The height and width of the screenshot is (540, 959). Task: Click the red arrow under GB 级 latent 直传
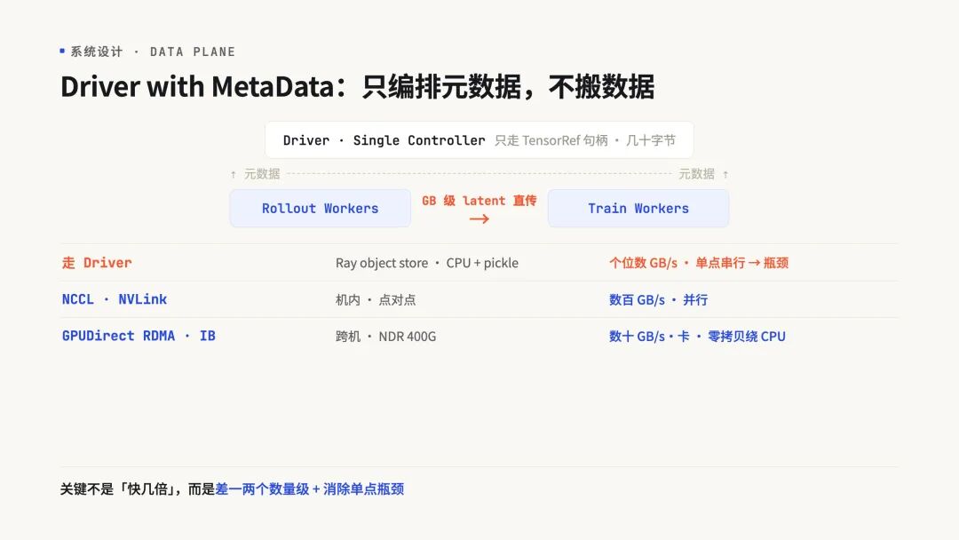[x=479, y=219]
